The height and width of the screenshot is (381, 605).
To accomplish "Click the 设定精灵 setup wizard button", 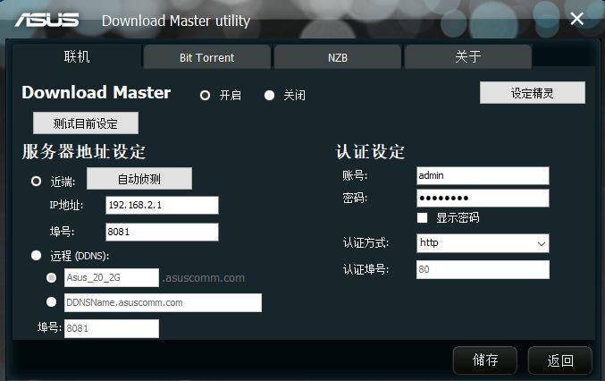I will click(532, 93).
